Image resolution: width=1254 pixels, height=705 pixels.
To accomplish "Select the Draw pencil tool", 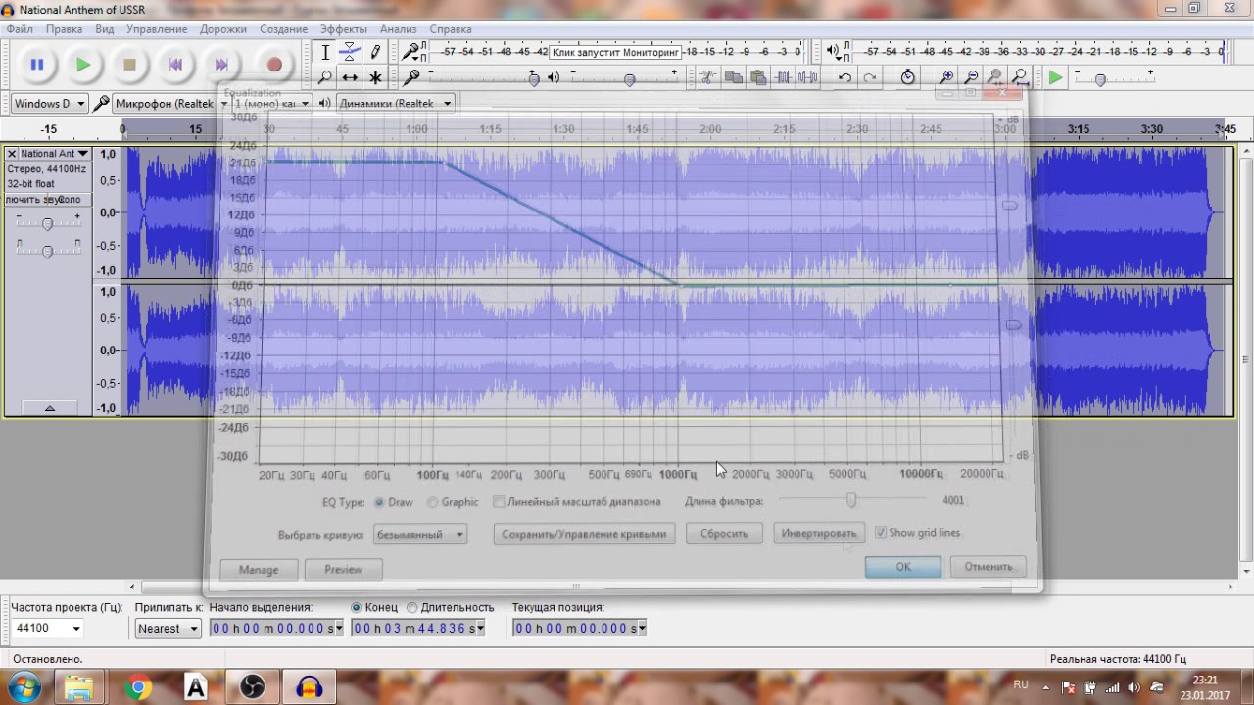I will tap(374, 52).
